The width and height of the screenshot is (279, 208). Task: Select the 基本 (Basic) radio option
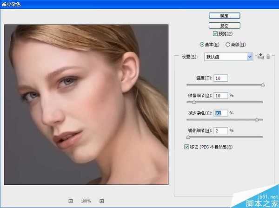tap(202, 45)
